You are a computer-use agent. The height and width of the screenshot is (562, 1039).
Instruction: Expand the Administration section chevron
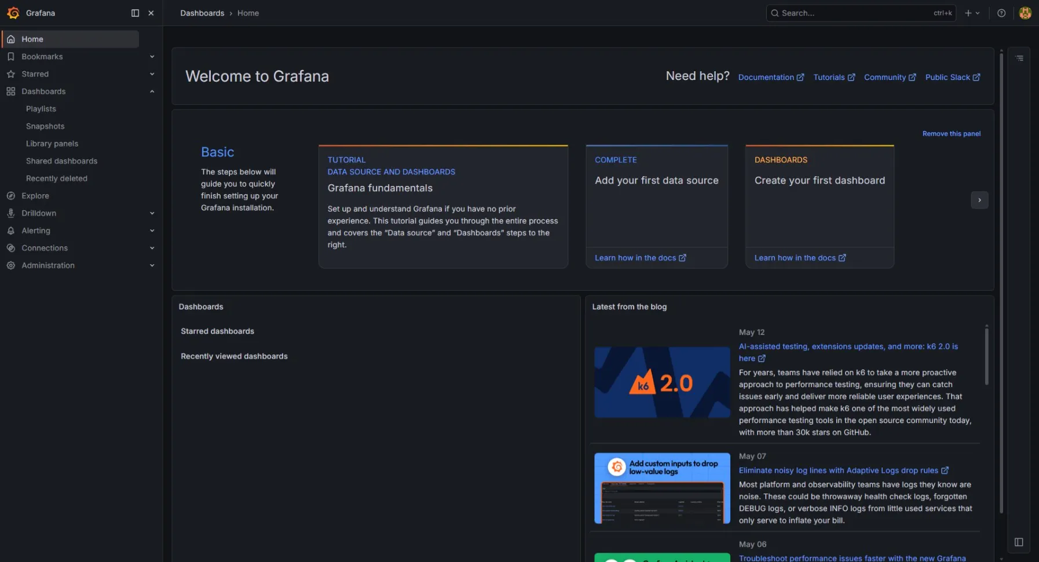click(152, 265)
